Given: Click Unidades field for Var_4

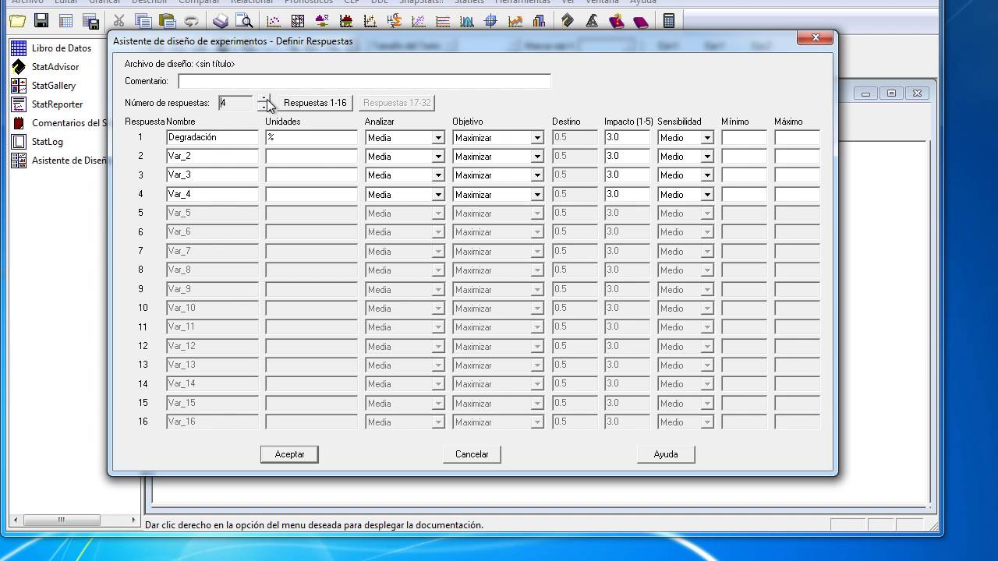Looking at the screenshot, I should [x=311, y=194].
